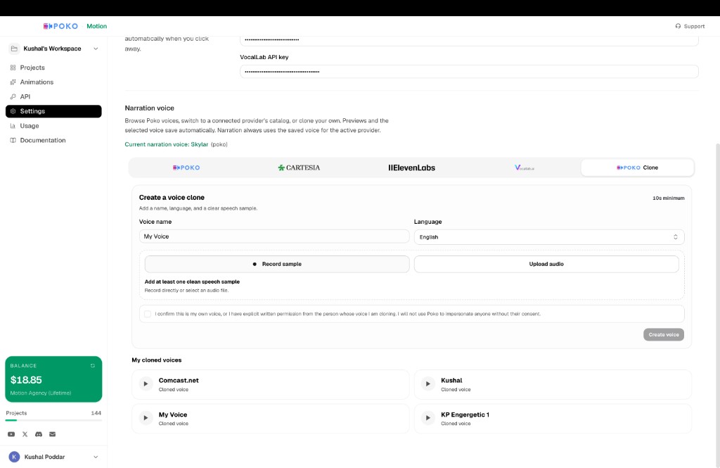This screenshot has width=720, height=468.
Task: Click the "Narration voice" heading
Action: pos(149,108)
